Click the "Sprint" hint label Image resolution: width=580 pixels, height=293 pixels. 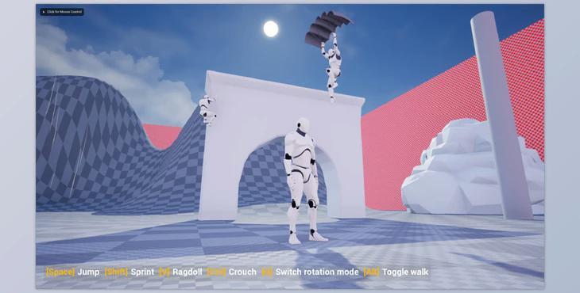[142, 272]
